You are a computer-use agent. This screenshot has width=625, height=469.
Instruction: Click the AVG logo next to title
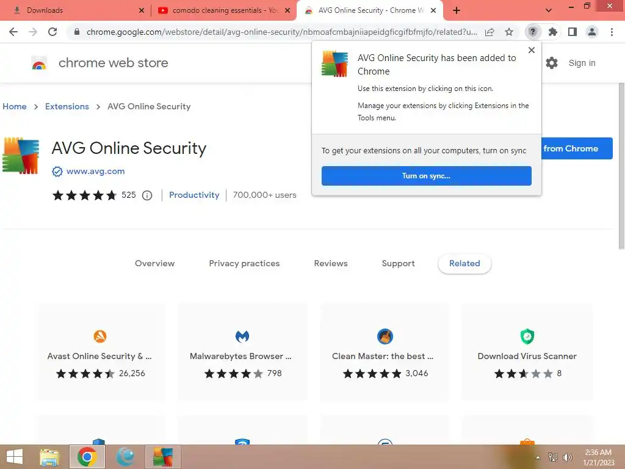[x=21, y=156]
